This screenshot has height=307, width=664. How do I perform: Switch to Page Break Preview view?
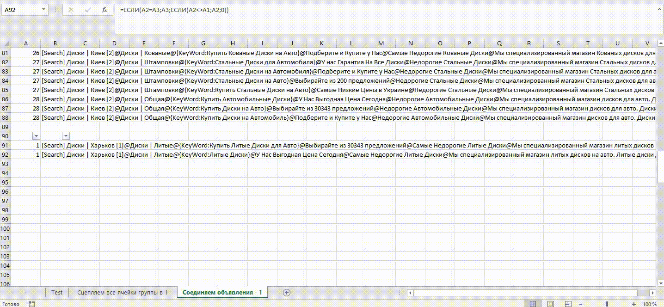pyautogui.click(x=569, y=304)
